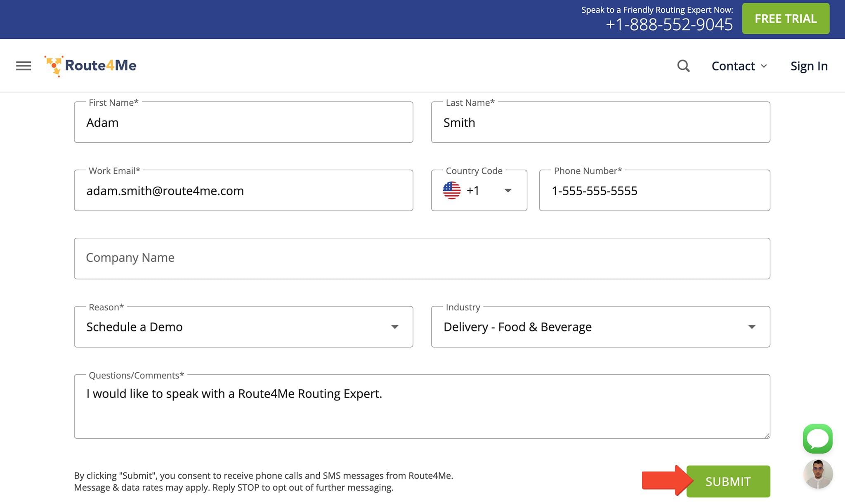The image size is (845, 504).
Task: Click the First Name field
Action: click(x=243, y=122)
